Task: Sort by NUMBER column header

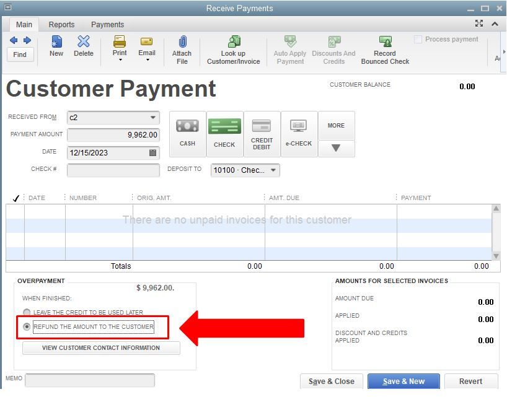Action: [83, 198]
